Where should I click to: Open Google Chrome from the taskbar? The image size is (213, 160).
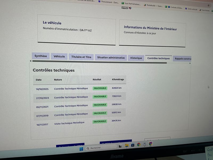(x=139, y=145)
